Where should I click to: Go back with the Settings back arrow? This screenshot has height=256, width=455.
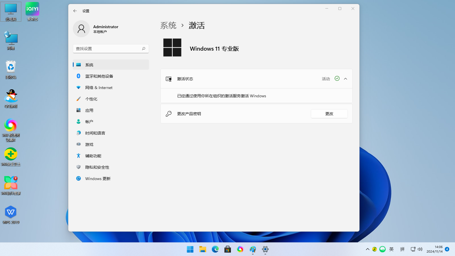coord(75,11)
